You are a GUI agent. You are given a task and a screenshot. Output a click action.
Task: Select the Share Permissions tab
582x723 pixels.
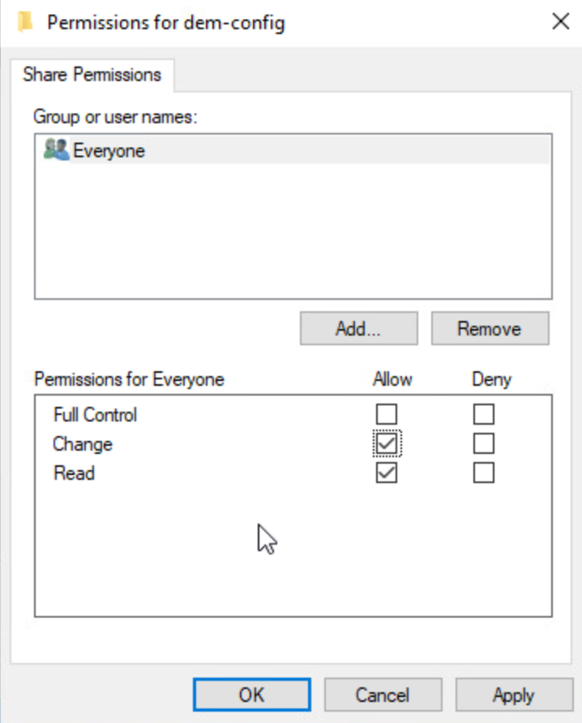coord(92,75)
